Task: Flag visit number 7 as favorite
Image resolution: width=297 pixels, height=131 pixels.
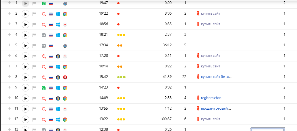Action: pos(34,67)
